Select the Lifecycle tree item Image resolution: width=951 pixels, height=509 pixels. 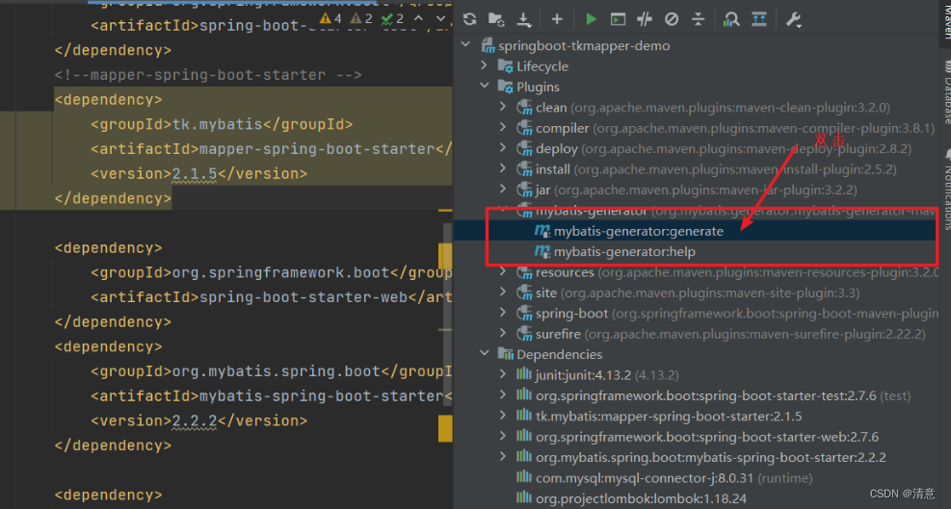(542, 66)
